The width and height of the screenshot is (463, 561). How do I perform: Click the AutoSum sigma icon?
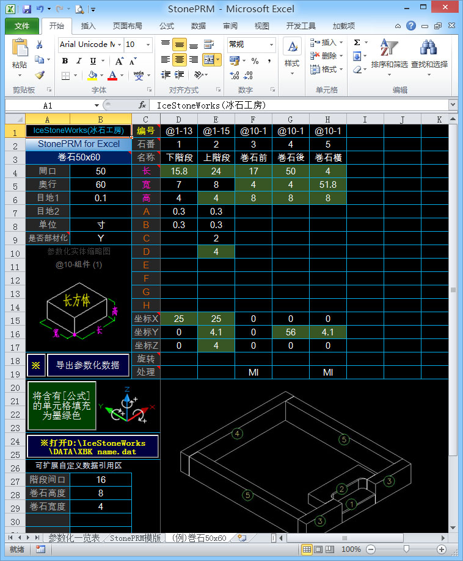coord(357,43)
